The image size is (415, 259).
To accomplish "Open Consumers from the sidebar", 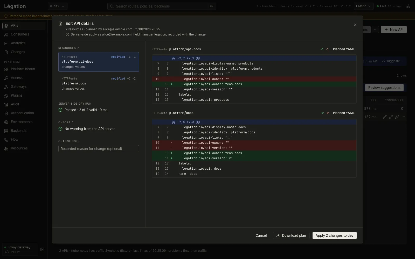I will [23, 34].
